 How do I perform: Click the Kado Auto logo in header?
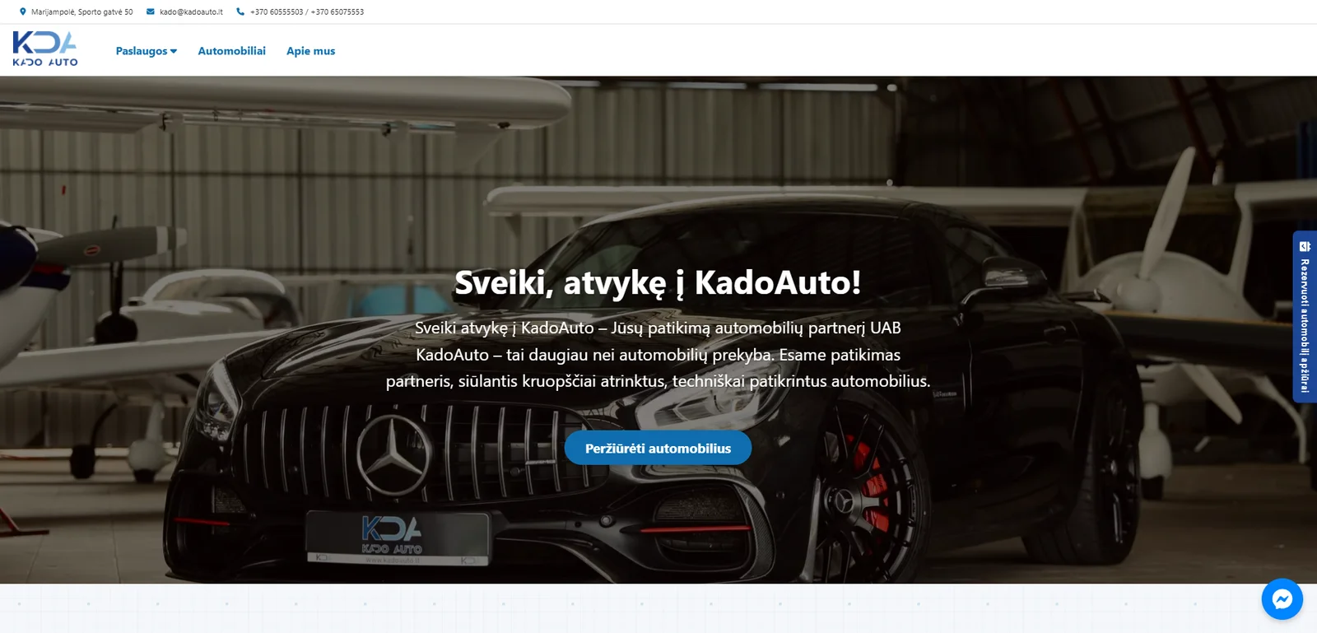[x=45, y=49]
